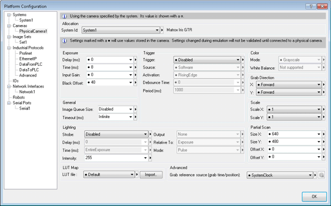Collapse the Image Sets tree node
The height and width of the screenshot is (206, 331).
pyautogui.click(x=9, y=37)
